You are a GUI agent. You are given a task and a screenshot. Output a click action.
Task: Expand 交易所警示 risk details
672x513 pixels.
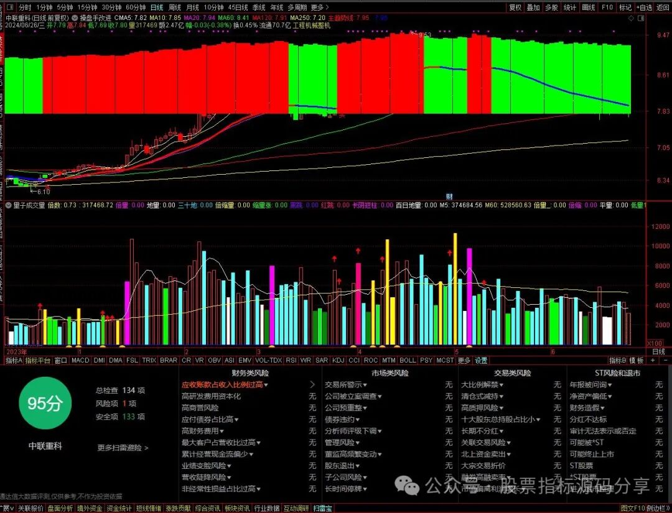pyautogui.click(x=346, y=384)
